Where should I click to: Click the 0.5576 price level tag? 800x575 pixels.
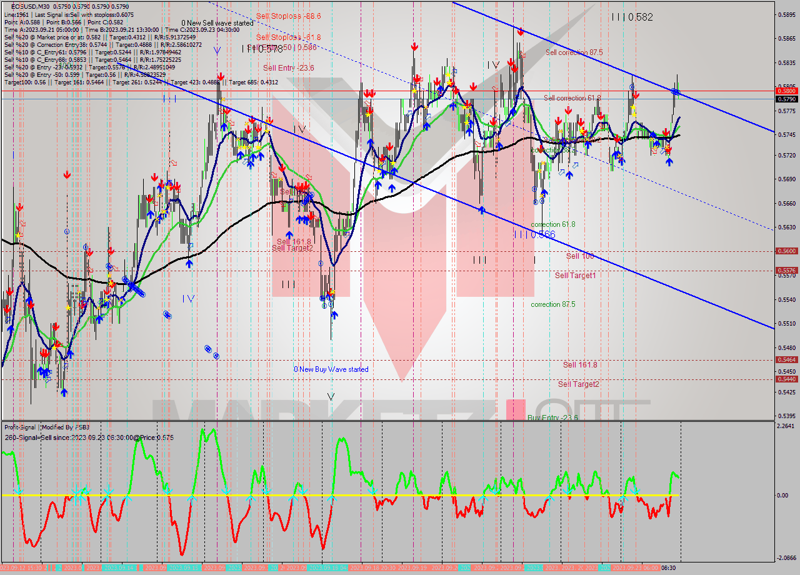click(786, 271)
